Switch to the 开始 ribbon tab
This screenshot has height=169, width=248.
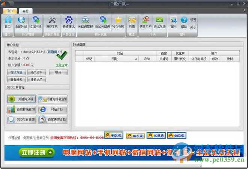[x=26, y=11]
